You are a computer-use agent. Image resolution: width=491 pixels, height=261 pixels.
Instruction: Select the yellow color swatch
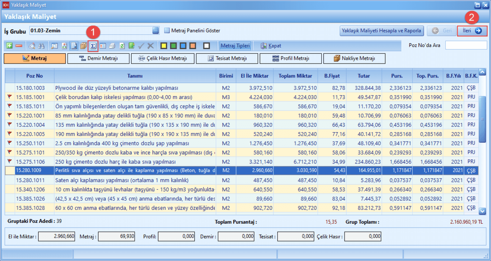coord(163,46)
